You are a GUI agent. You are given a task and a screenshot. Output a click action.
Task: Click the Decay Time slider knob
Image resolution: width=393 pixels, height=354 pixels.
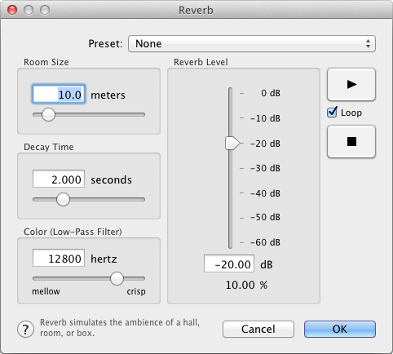pyautogui.click(x=63, y=199)
